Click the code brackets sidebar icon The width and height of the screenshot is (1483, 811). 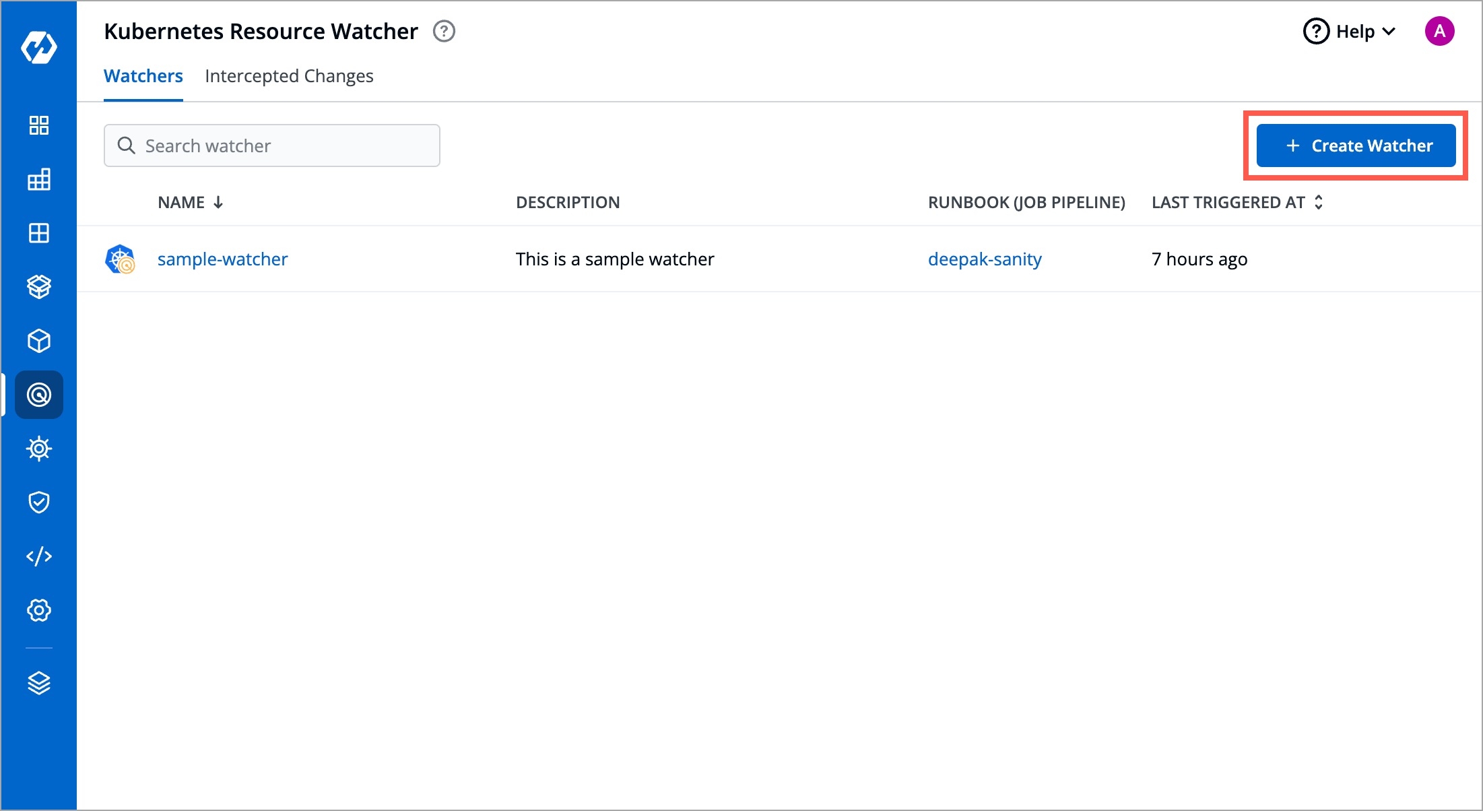click(x=39, y=556)
